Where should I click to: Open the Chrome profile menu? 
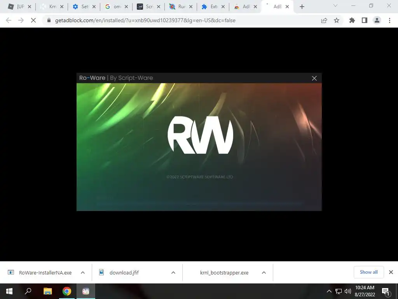(x=377, y=20)
